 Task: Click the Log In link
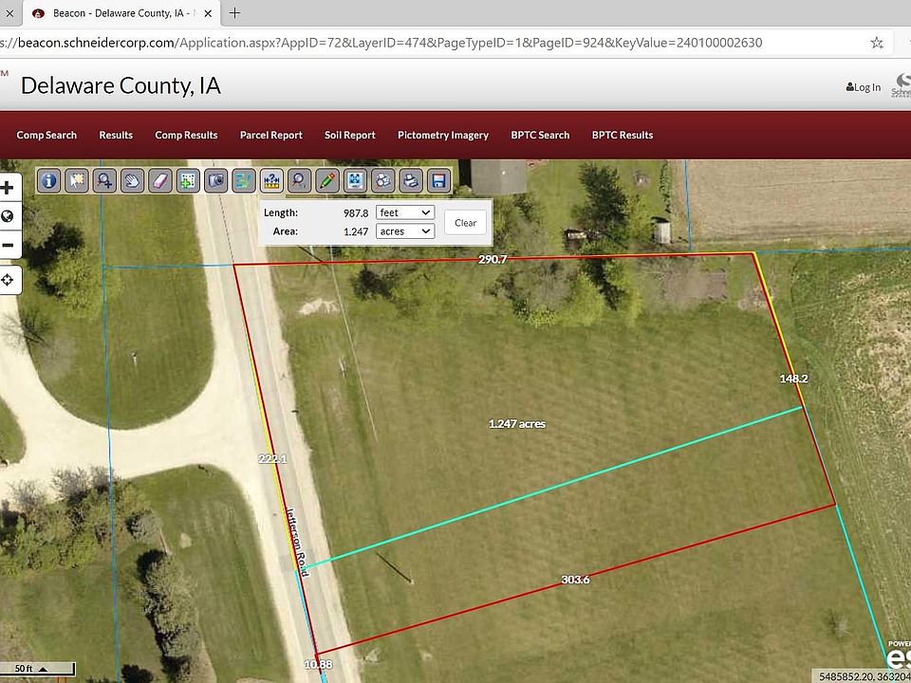(x=864, y=87)
